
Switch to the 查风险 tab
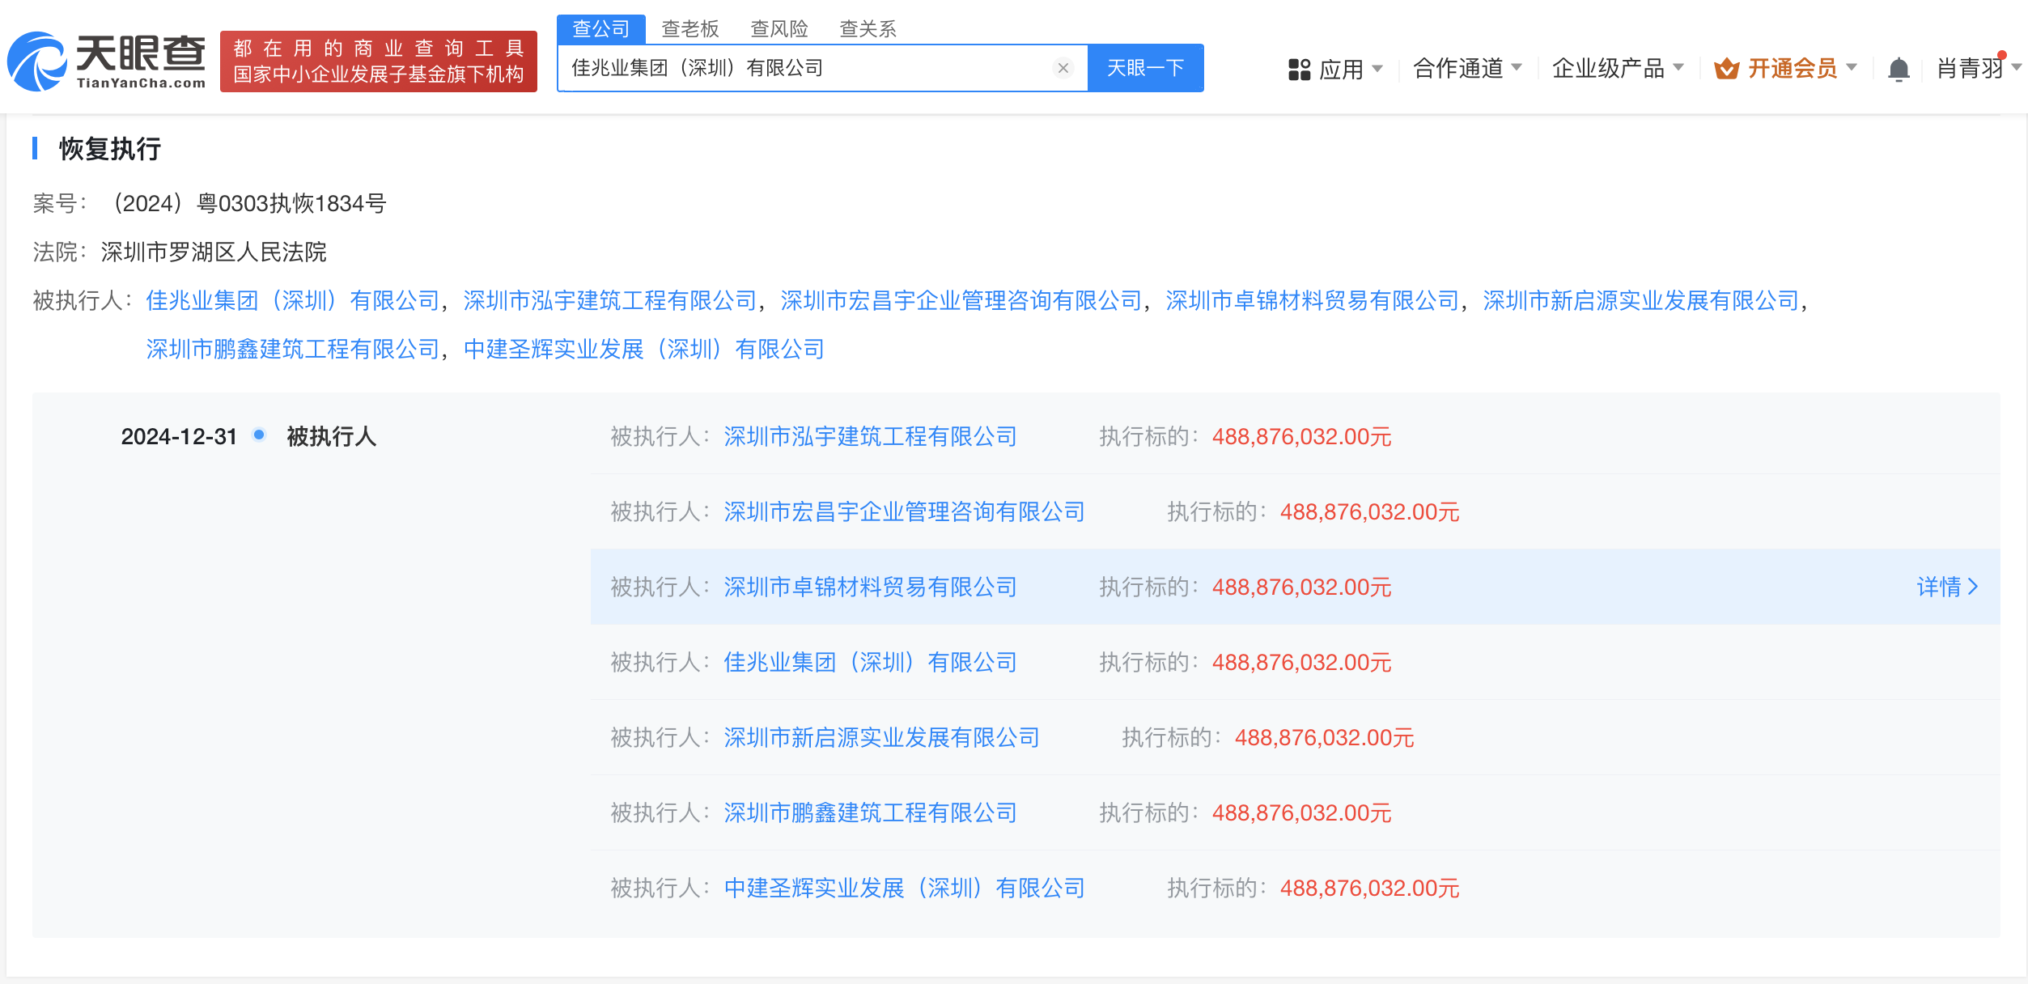click(x=779, y=29)
